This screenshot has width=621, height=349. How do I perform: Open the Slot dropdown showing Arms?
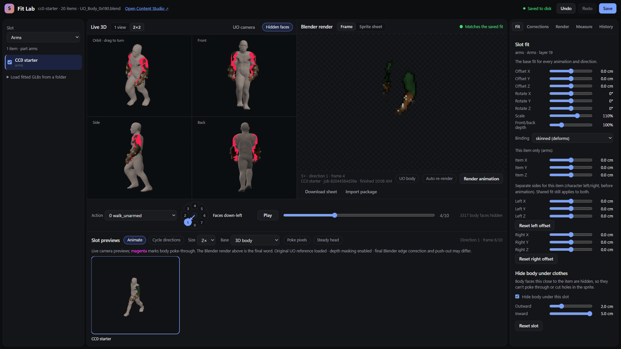(43, 37)
